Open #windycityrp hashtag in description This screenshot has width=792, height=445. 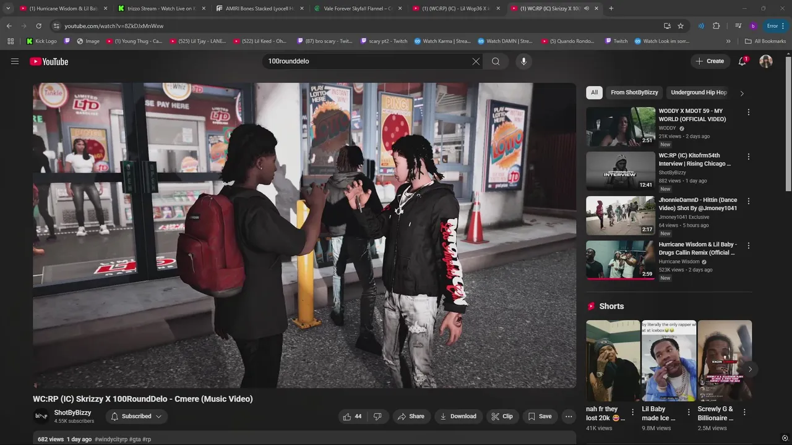click(111, 439)
